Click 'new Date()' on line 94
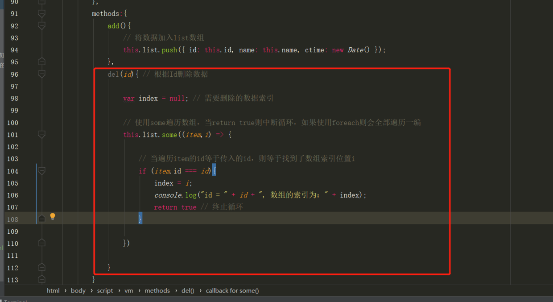The height and width of the screenshot is (302, 553). click(x=351, y=50)
